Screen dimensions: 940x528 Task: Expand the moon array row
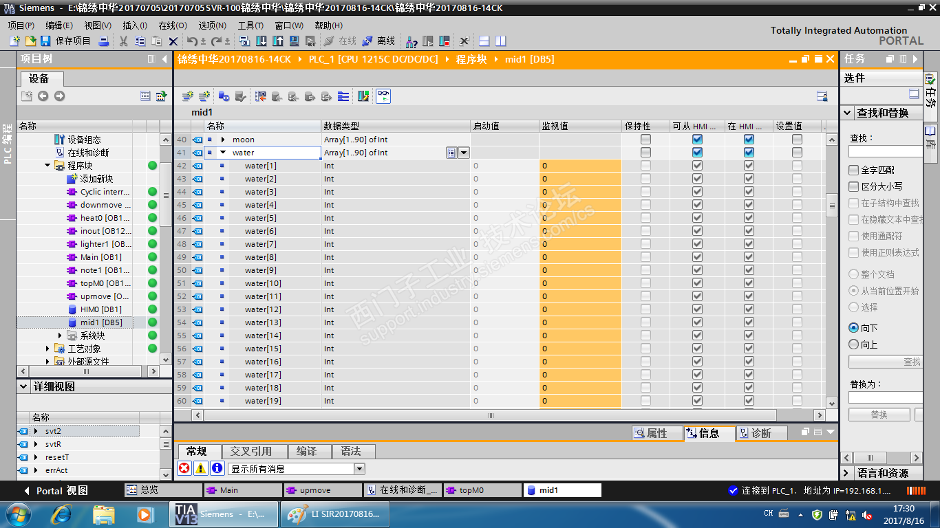(x=222, y=140)
